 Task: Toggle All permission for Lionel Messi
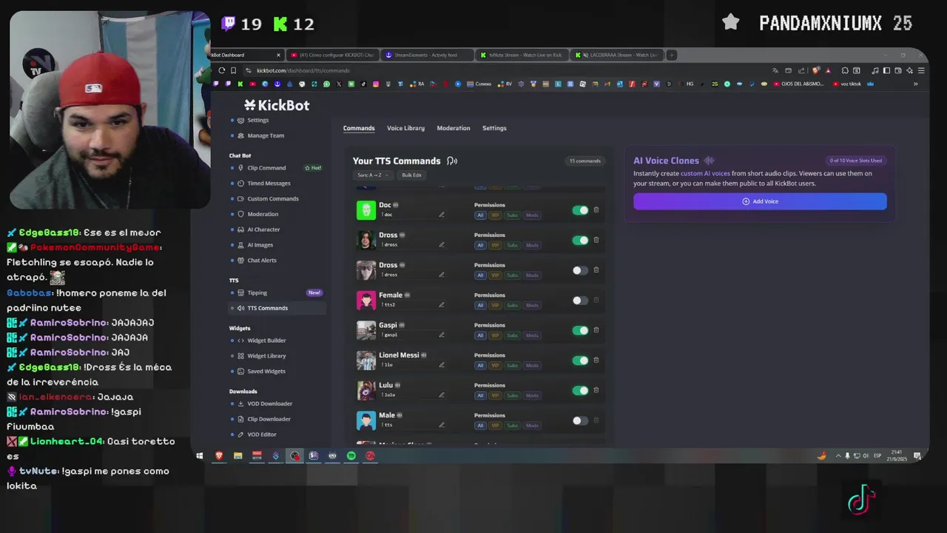pos(480,365)
